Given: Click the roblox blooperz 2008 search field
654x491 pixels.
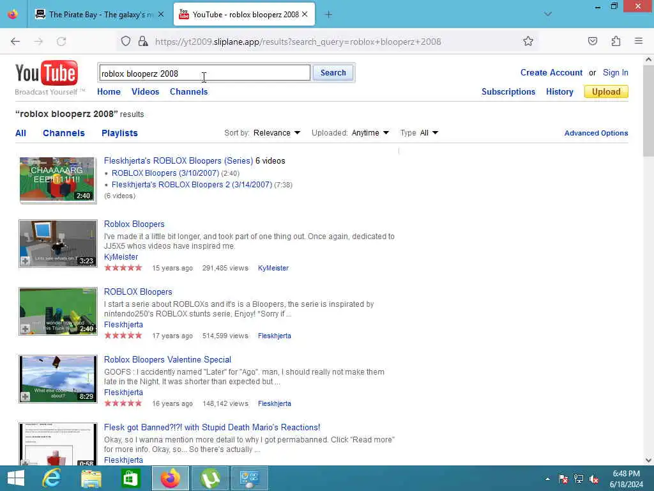Looking at the screenshot, I should [x=205, y=73].
